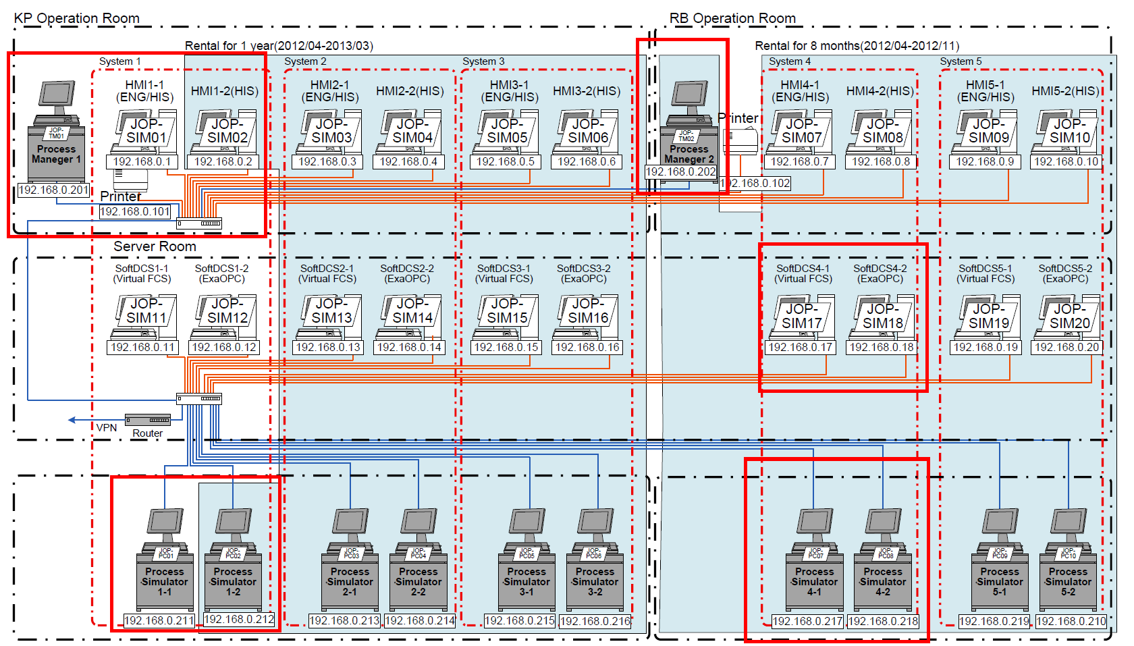Click the JOP-SIM14 server icon
The height and width of the screenshot is (646, 1134).
point(409,317)
